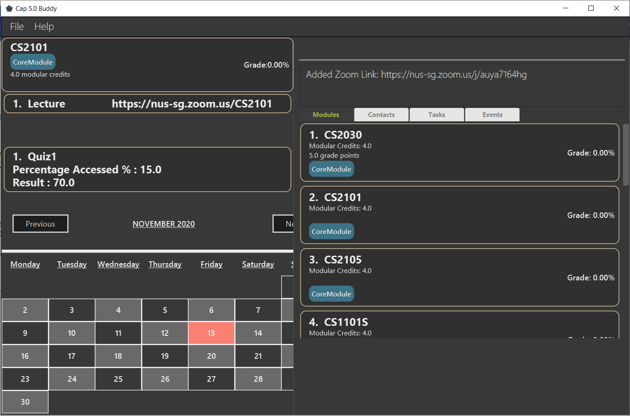Image resolution: width=630 pixels, height=416 pixels.
Task: Click the module list vertical scrollbar
Action: point(626,155)
